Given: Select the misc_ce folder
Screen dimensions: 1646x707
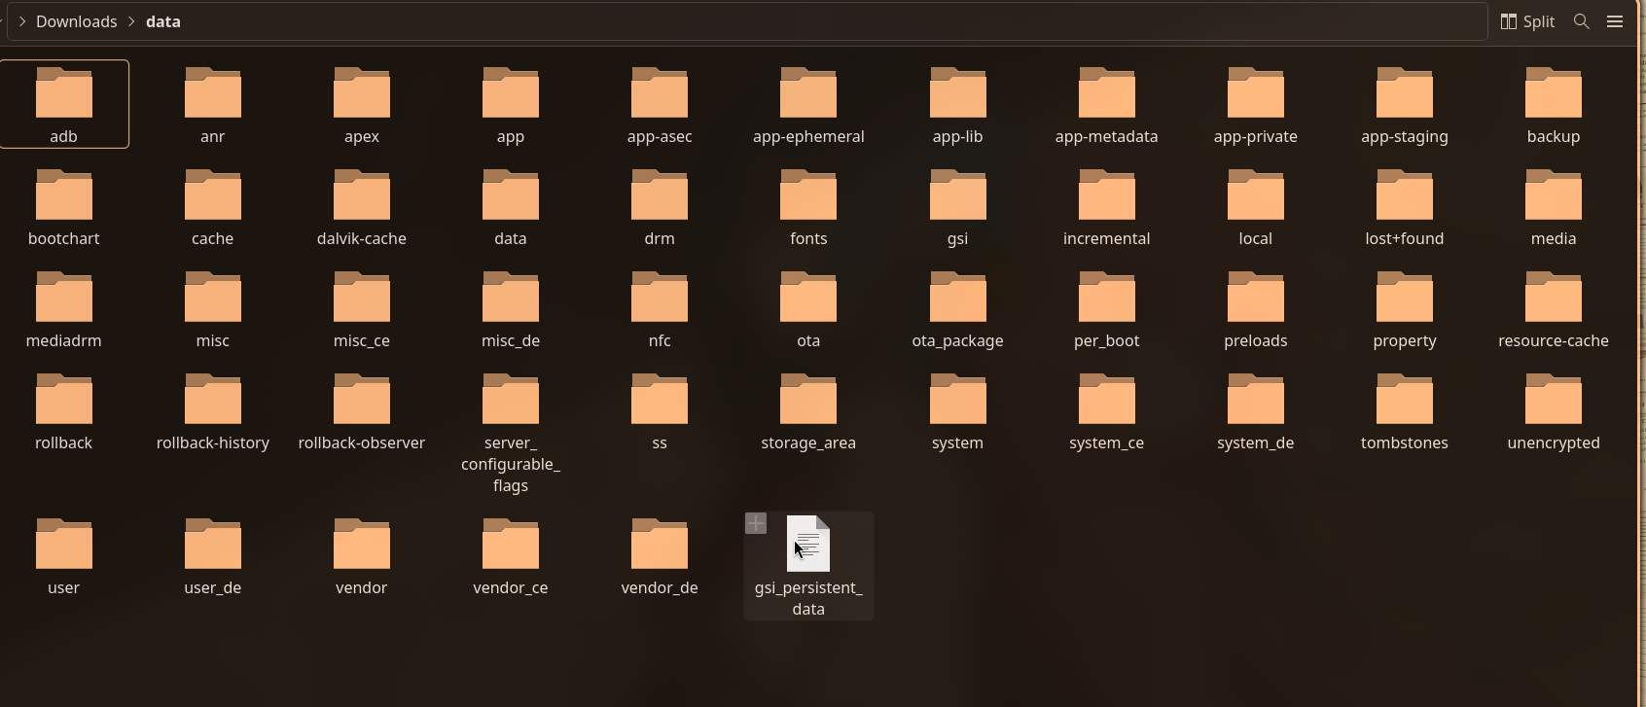Looking at the screenshot, I should click(x=362, y=308).
